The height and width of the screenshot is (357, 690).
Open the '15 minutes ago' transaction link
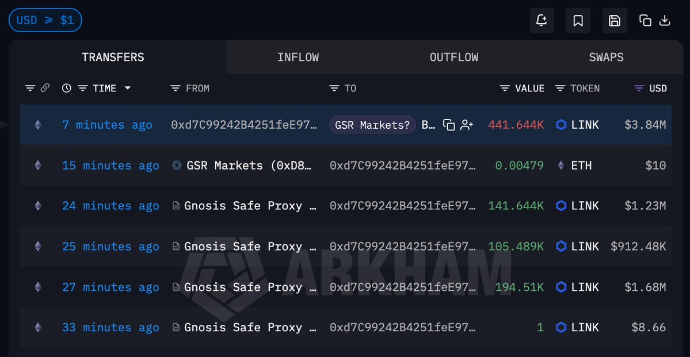coord(111,166)
